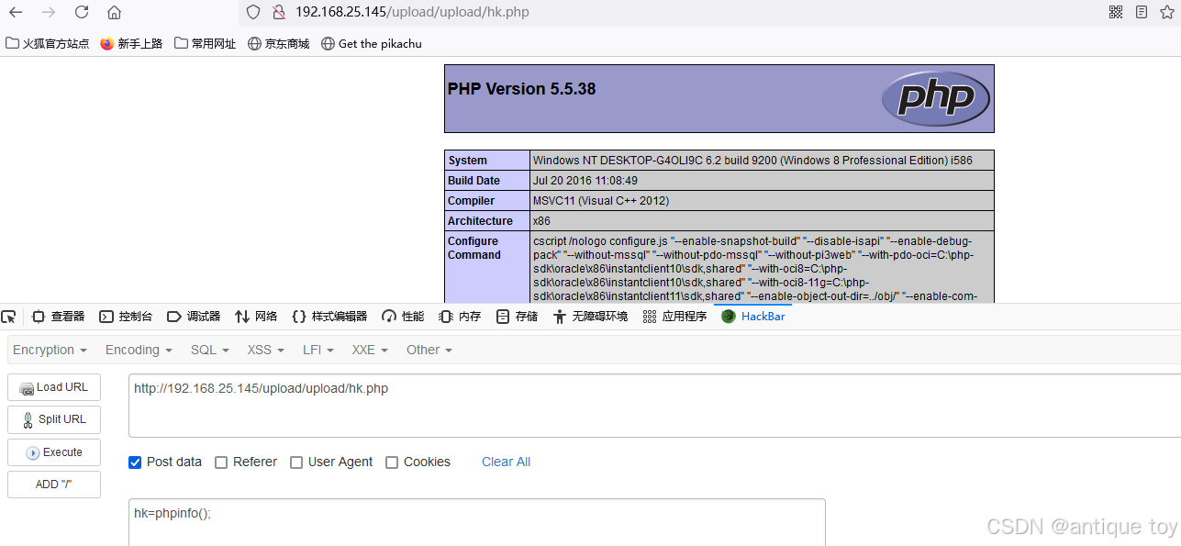Activate the devtools element picker icon
Screen dimensions: 1181x546
tap(9, 317)
